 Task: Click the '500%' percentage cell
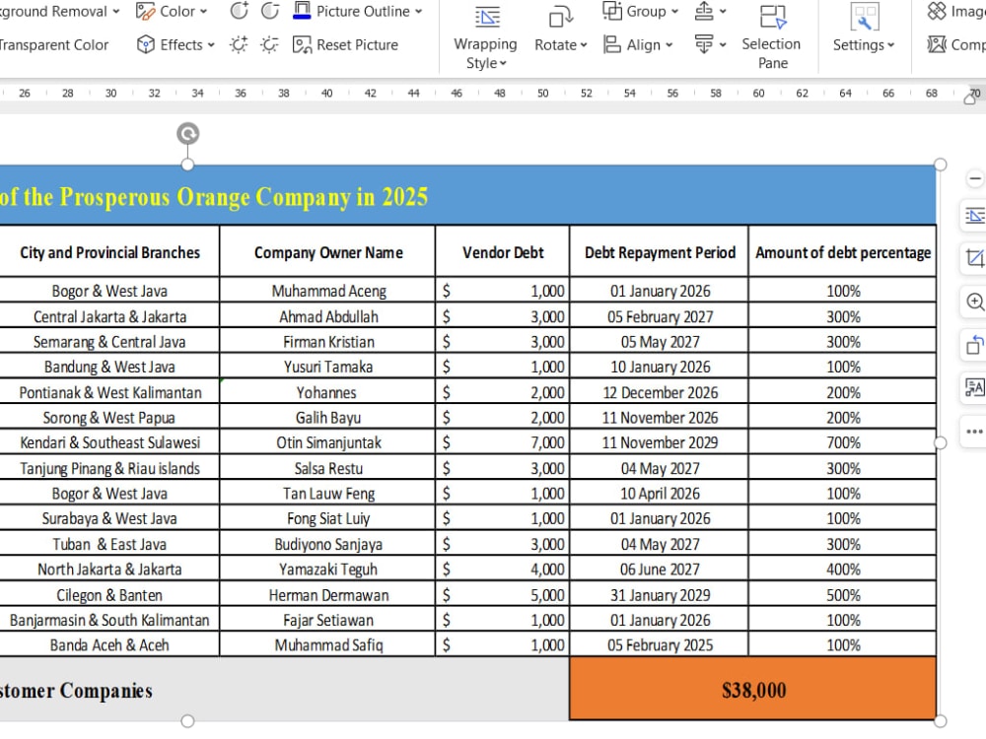[x=843, y=594]
